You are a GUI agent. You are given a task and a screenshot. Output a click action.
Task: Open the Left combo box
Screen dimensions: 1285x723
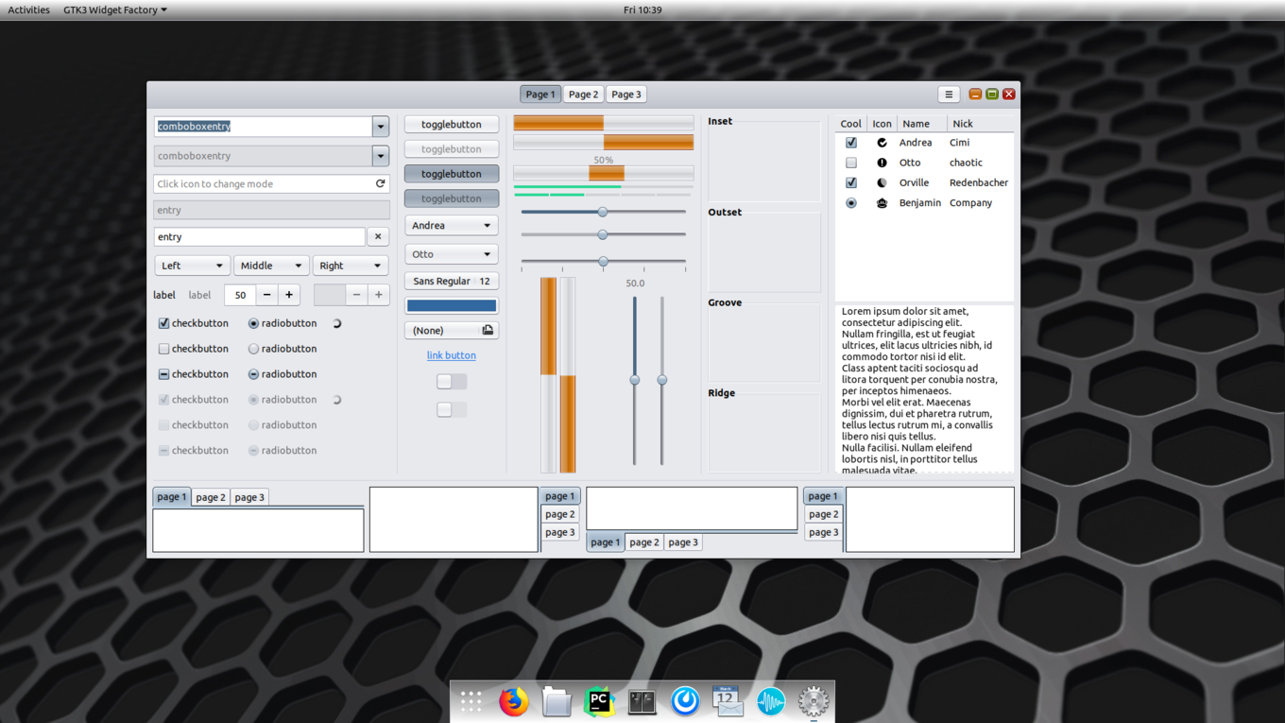coord(192,266)
